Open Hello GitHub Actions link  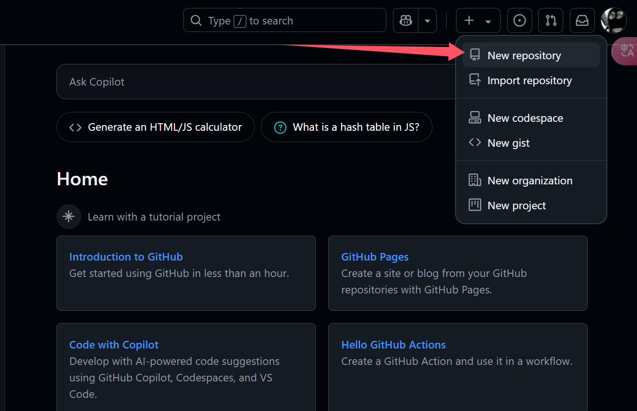[x=393, y=345]
